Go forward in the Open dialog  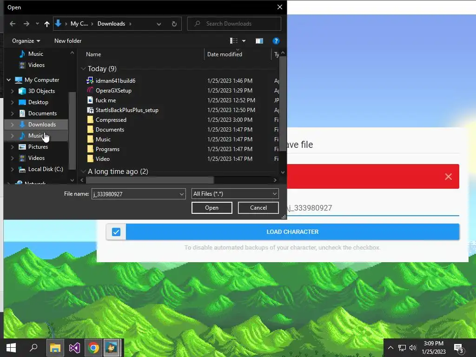(x=26, y=24)
